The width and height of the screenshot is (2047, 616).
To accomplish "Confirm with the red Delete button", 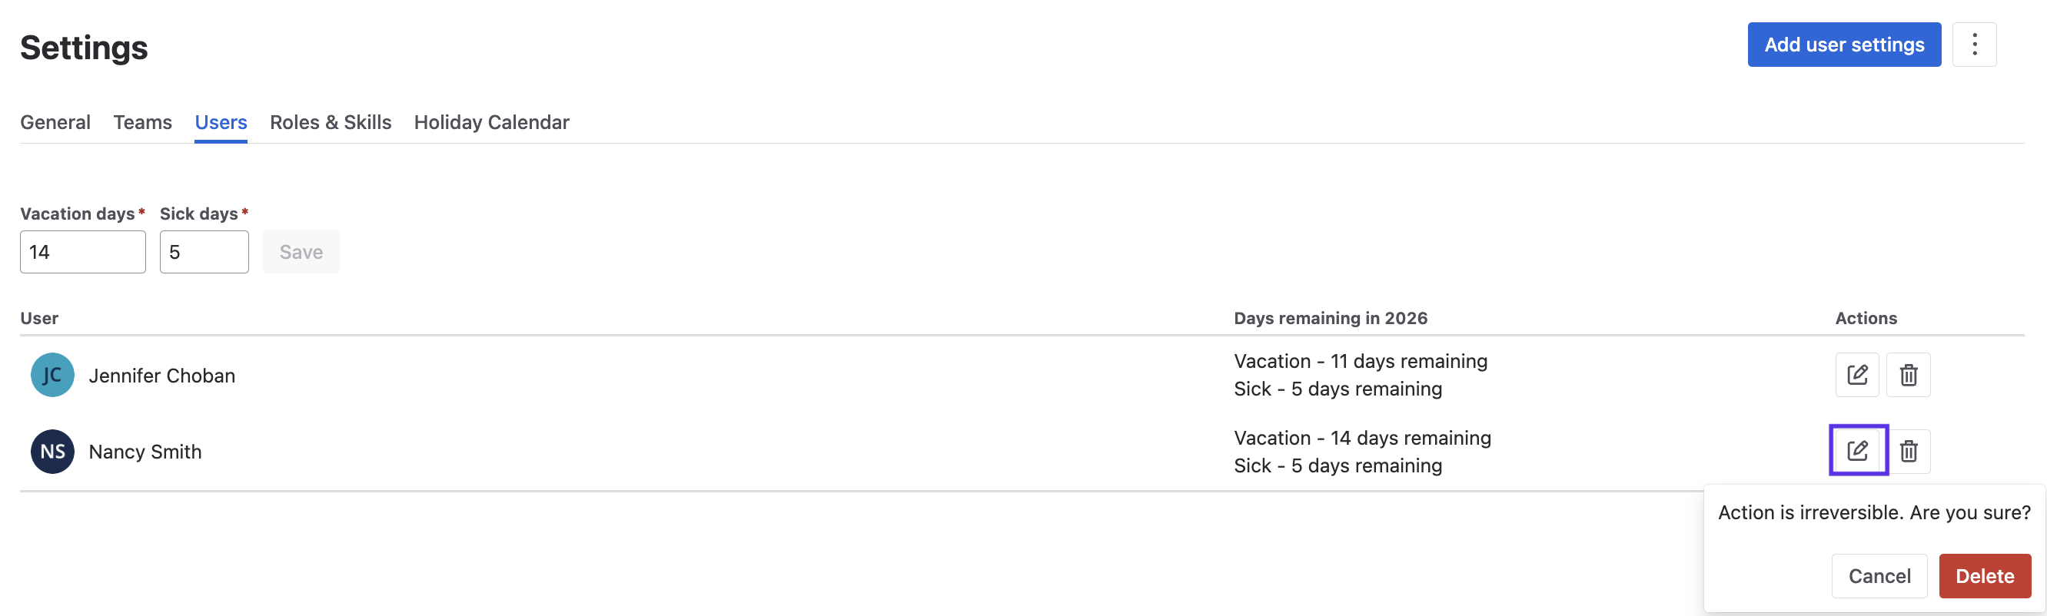I will [x=1984, y=575].
